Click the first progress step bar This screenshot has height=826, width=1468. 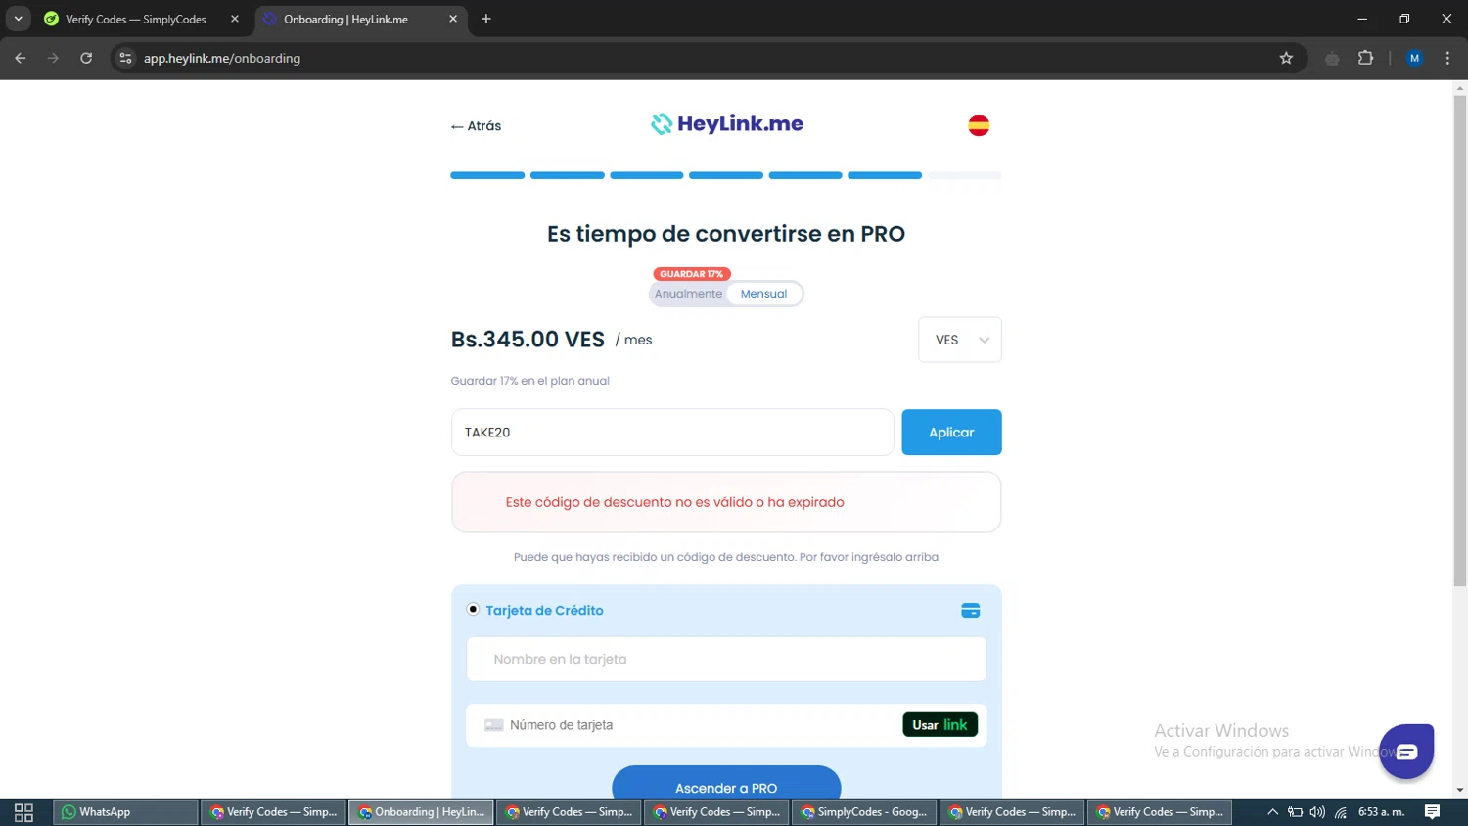[x=487, y=175]
